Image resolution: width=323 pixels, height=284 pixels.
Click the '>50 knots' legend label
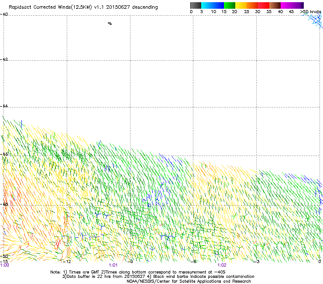pos(310,12)
